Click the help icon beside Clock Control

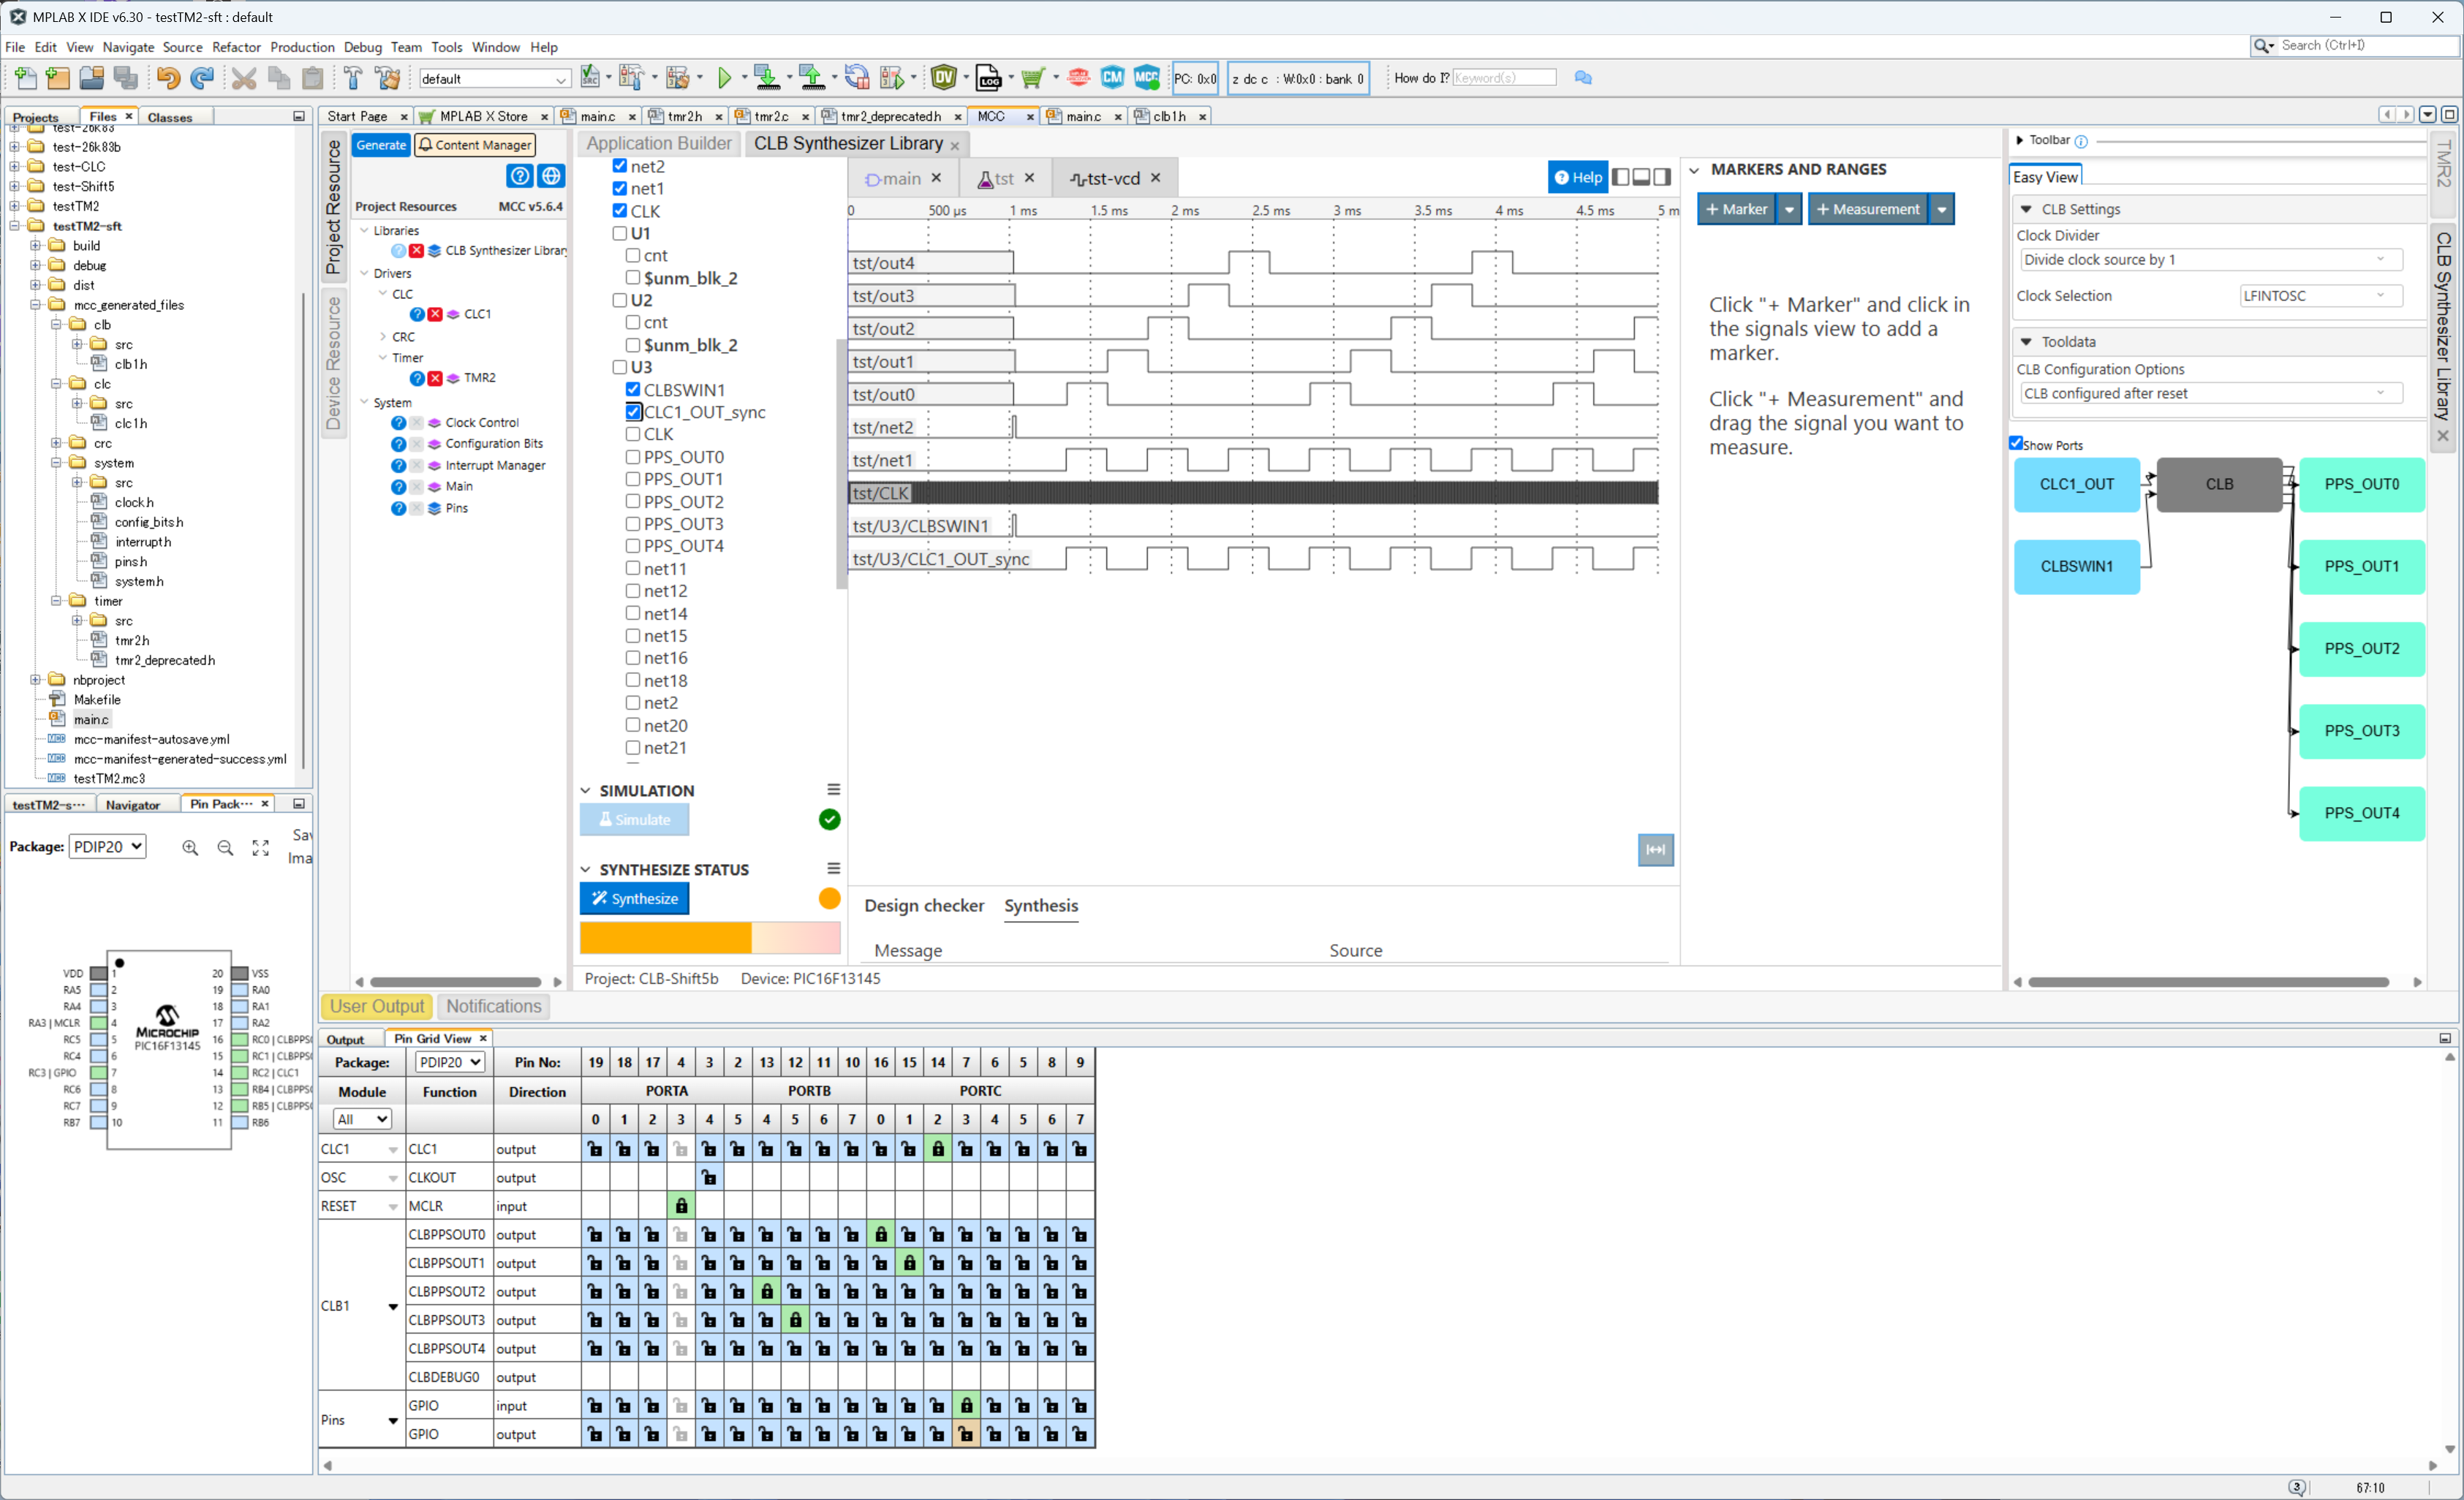coord(398,423)
